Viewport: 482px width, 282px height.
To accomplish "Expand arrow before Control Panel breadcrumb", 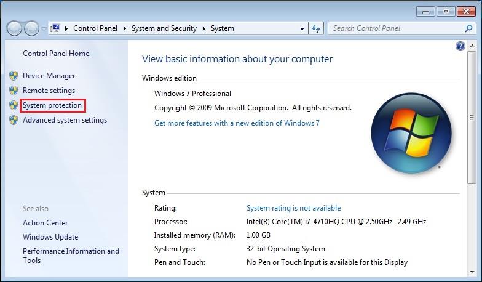I will [x=66, y=28].
